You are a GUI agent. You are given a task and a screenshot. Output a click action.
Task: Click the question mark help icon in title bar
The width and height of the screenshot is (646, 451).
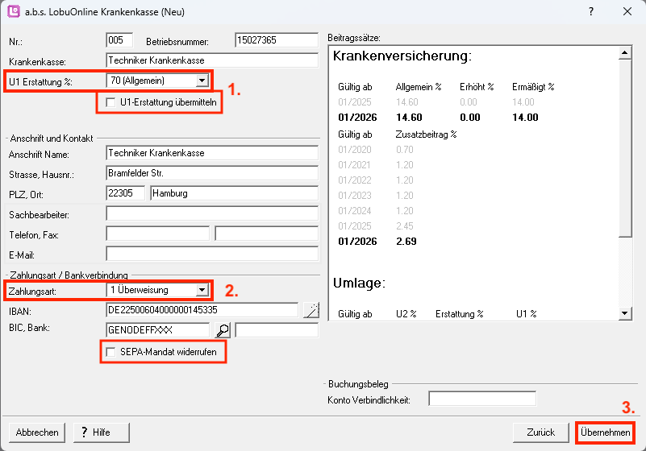click(591, 11)
